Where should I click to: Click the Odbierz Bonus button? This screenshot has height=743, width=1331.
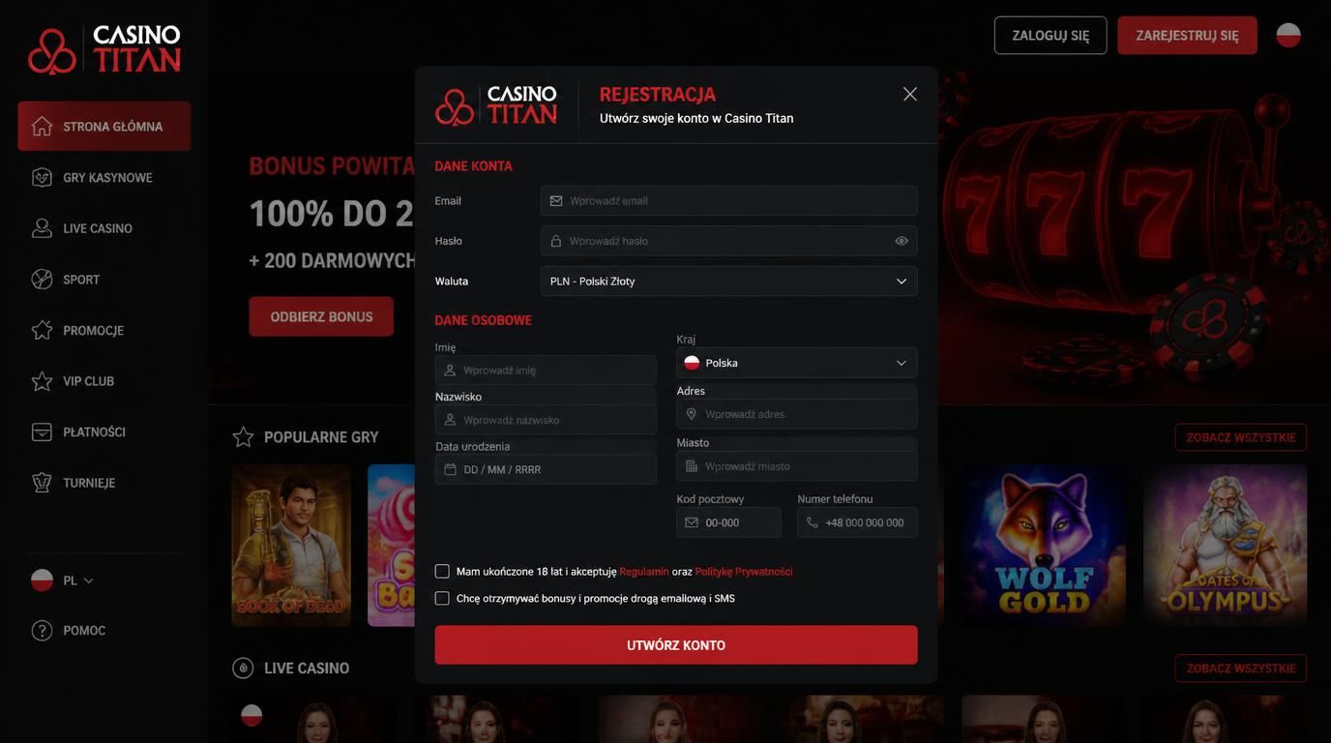click(x=321, y=316)
